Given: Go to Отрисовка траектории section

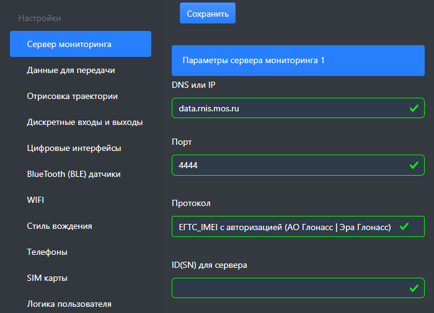Looking at the screenshot, I should pyautogui.click(x=72, y=96).
